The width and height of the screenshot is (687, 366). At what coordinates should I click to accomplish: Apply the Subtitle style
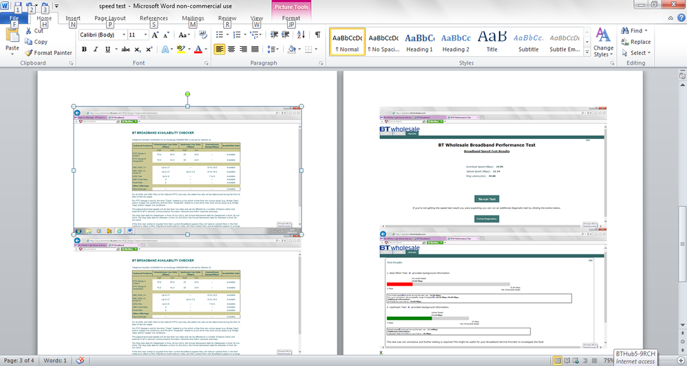(x=529, y=43)
